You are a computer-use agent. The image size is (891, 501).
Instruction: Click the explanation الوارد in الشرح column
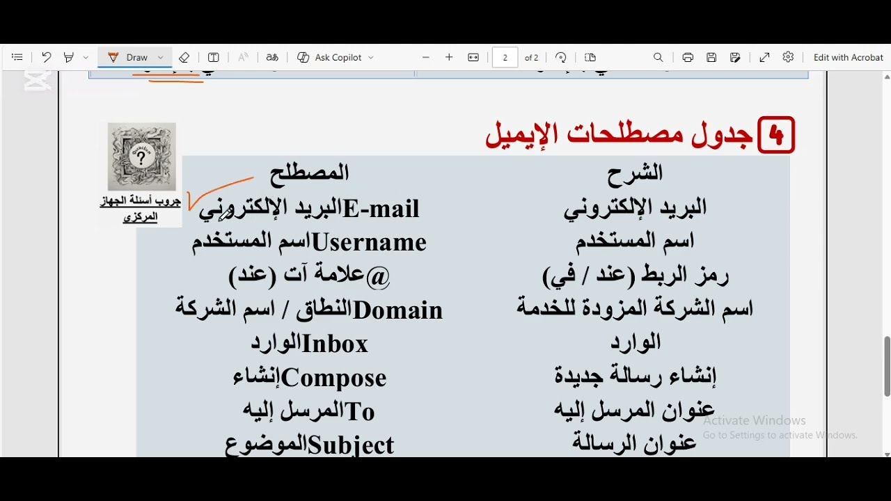(635, 342)
